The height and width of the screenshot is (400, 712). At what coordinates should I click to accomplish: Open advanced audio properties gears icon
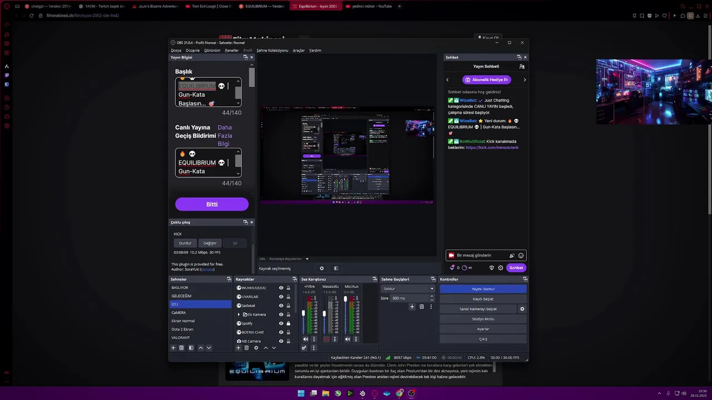tap(304, 348)
